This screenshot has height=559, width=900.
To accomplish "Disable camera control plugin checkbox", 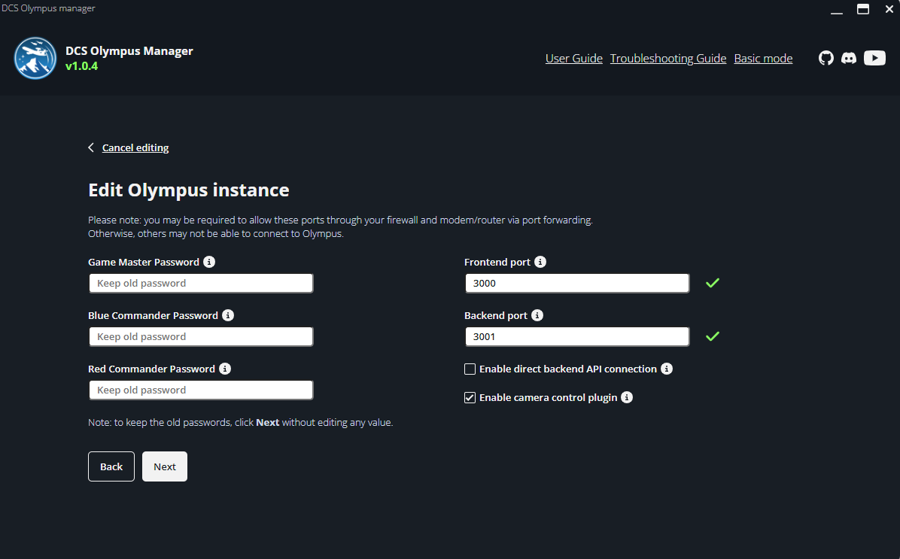I will point(470,398).
